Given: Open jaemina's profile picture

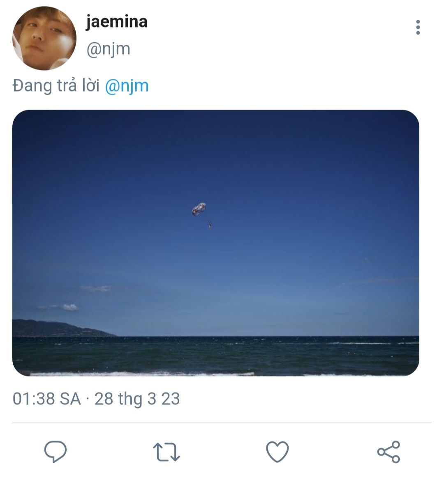Looking at the screenshot, I should pos(44,38).
